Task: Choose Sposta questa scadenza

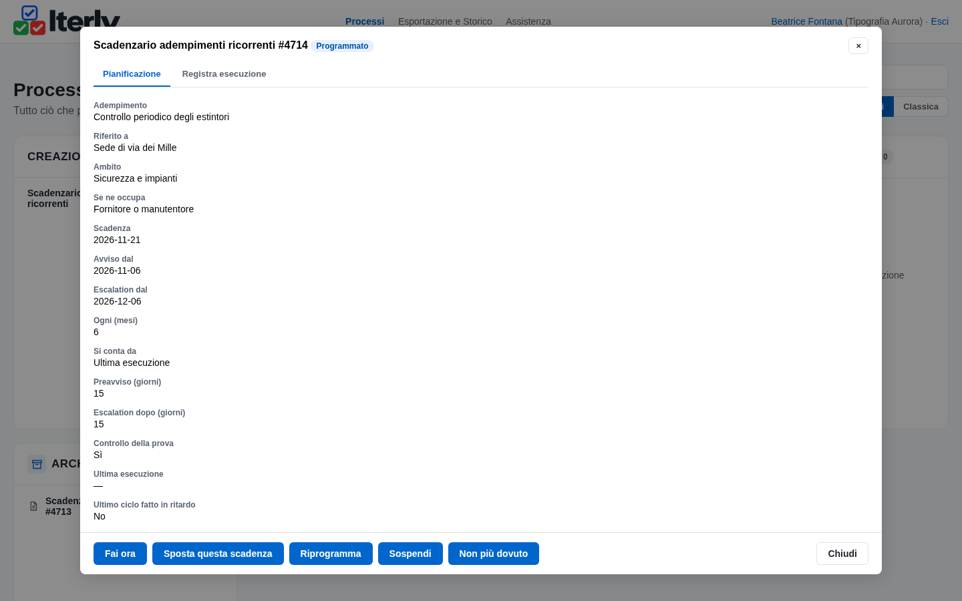Action: pyautogui.click(x=218, y=554)
